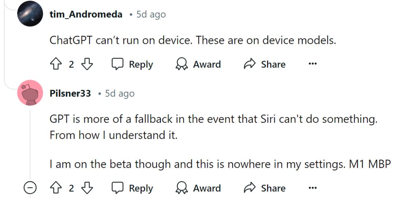Click Pilsner33's comment text about GPT fallback

coord(213,119)
